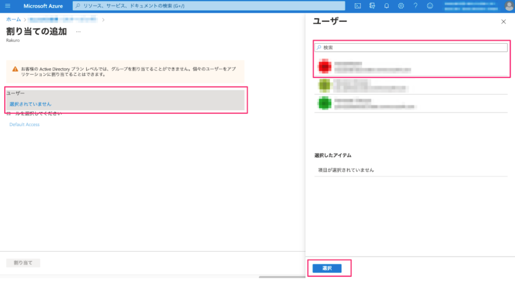Click the 割り当て button
Screen dimensions: 515x281
pyautogui.click(x=23, y=263)
